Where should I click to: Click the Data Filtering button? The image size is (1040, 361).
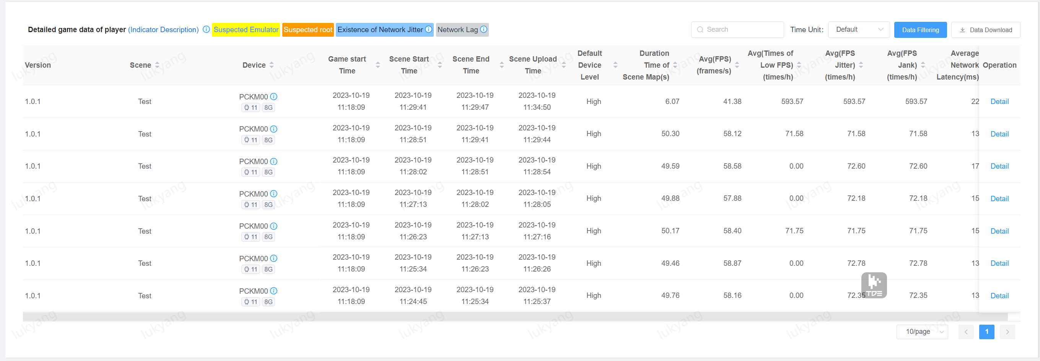pos(920,30)
